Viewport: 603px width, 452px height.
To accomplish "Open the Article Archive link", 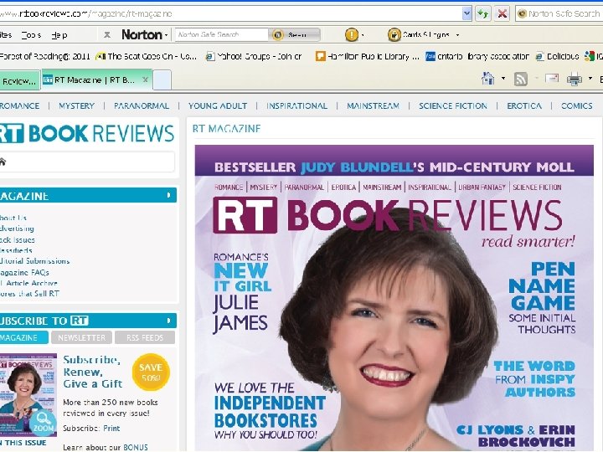I will pos(29,283).
